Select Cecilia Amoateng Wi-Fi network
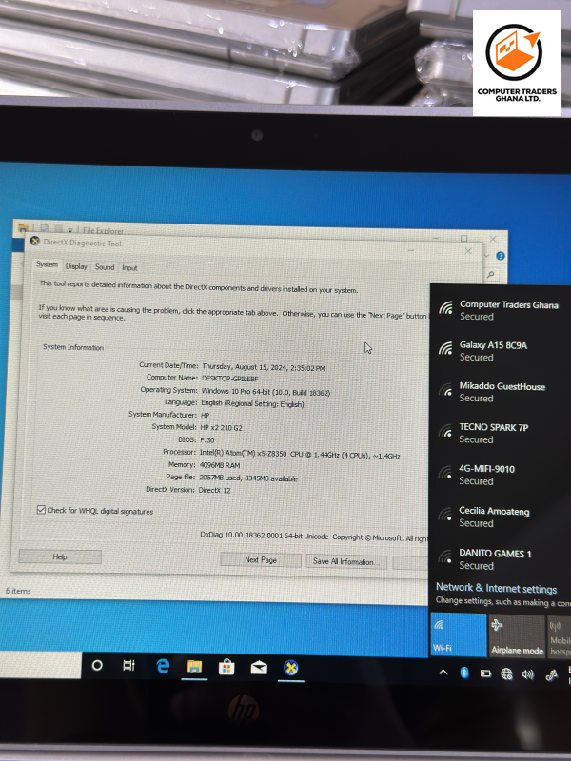571x761 pixels. (501, 517)
